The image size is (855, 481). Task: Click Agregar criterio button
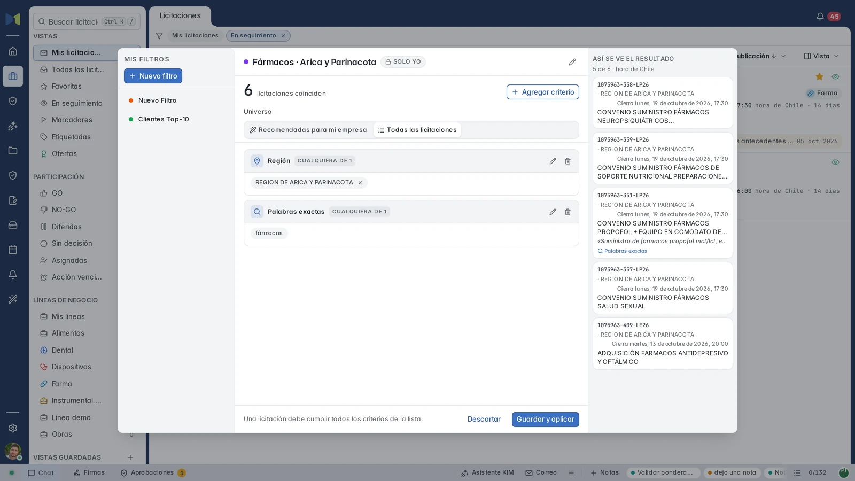point(542,92)
